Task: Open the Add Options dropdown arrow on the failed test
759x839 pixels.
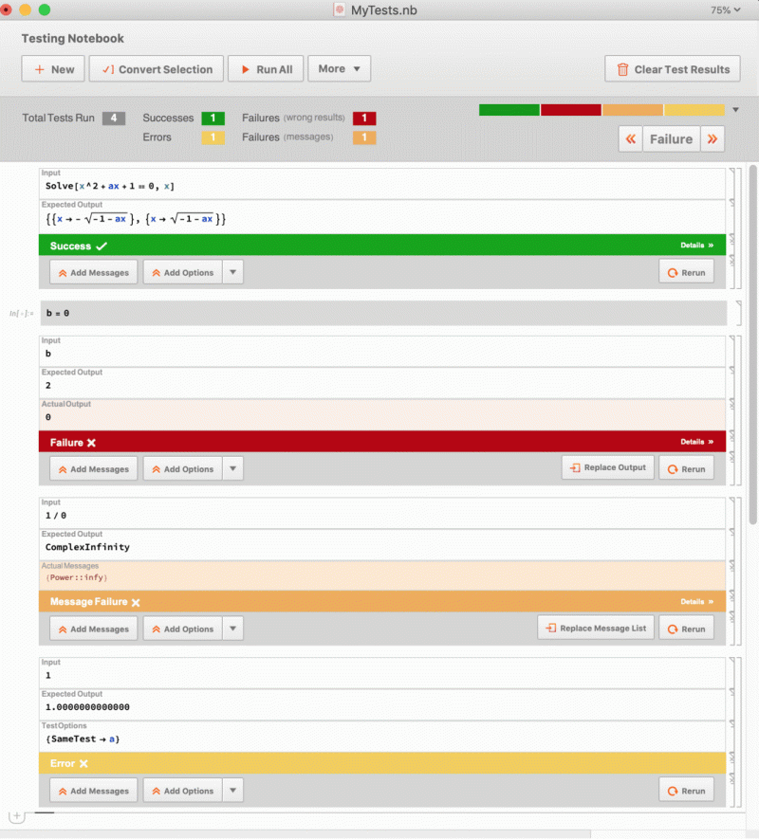Action: tap(232, 467)
